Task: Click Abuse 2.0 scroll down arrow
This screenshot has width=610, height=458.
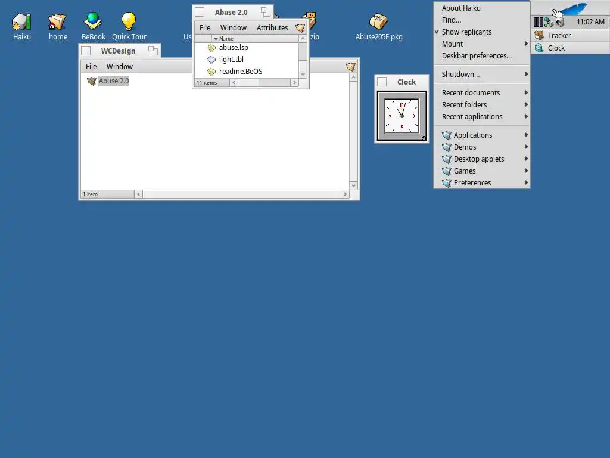Action: [303, 75]
